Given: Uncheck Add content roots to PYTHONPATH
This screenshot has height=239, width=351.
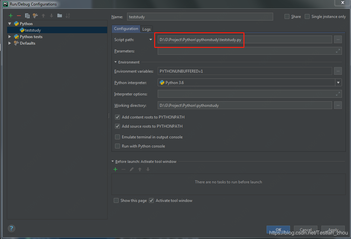Looking at the screenshot, I should click(x=117, y=117).
